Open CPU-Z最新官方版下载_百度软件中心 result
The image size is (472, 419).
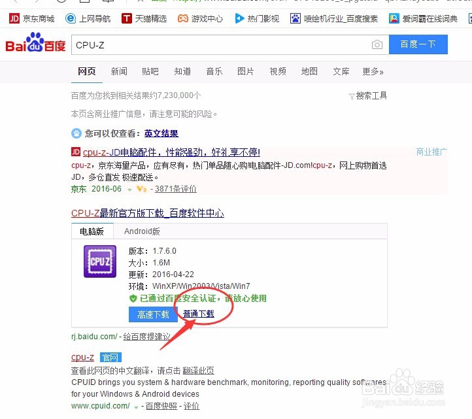148,213
